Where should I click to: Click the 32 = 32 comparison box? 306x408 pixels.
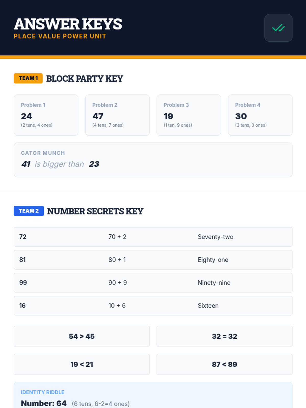(x=224, y=336)
